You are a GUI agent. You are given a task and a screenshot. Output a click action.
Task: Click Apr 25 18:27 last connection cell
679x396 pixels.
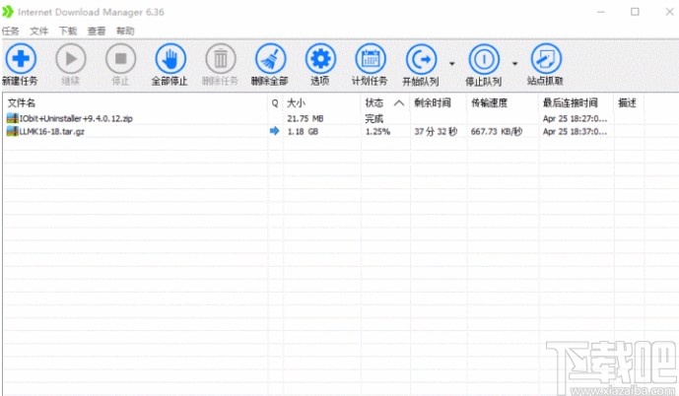[x=576, y=118]
